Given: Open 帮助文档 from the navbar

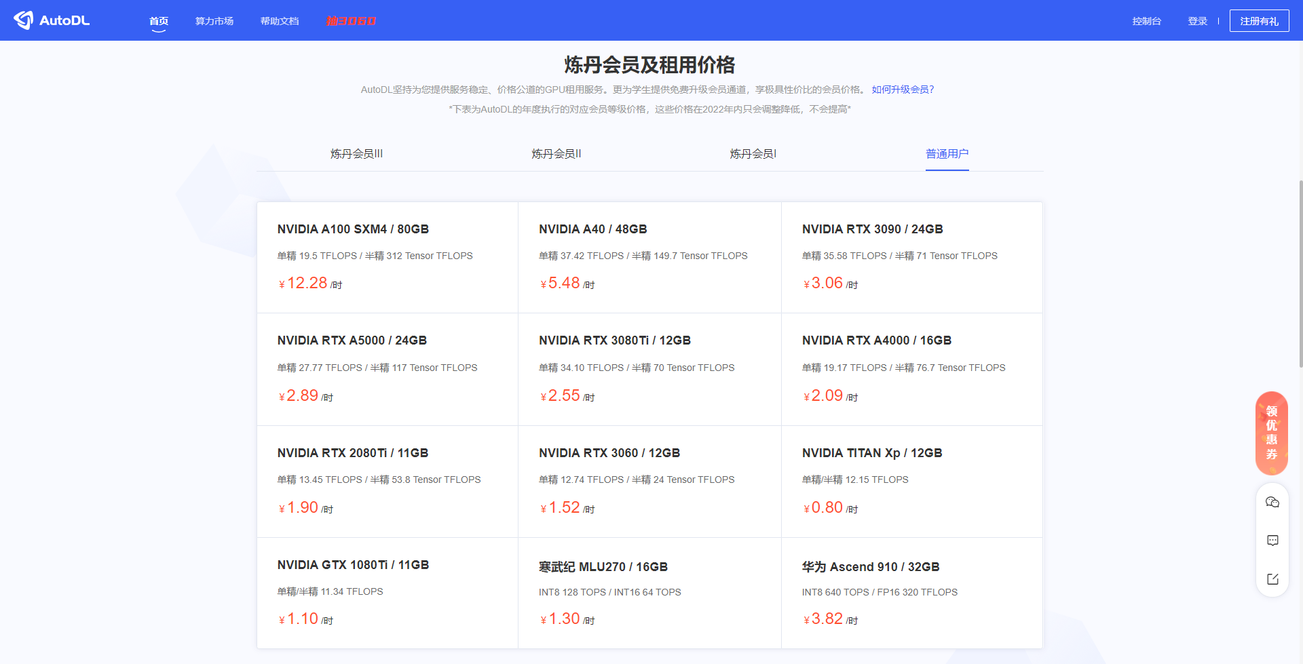Looking at the screenshot, I should click(280, 21).
